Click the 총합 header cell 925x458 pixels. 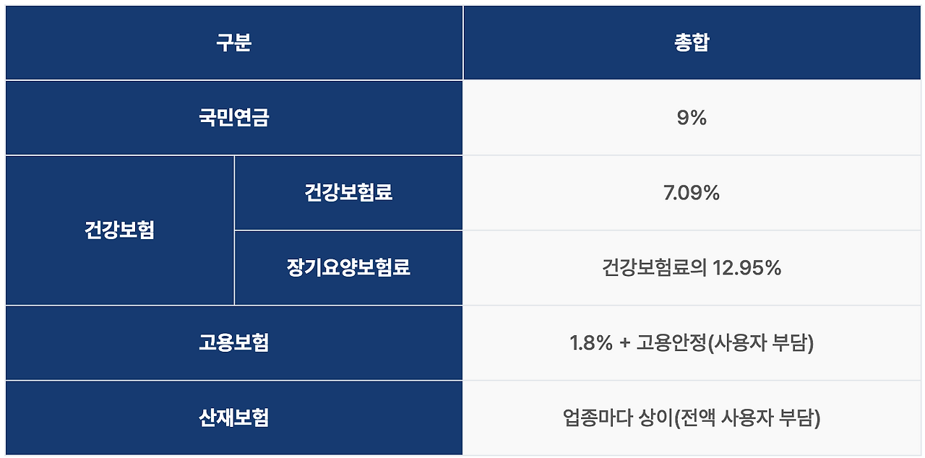click(692, 43)
